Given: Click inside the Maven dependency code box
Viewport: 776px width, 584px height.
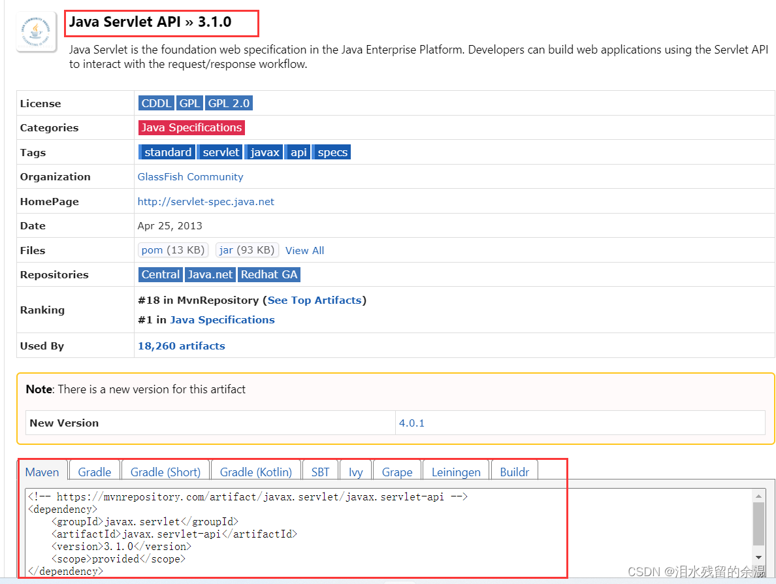Looking at the screenshot, I should click(x=389, y=532).
